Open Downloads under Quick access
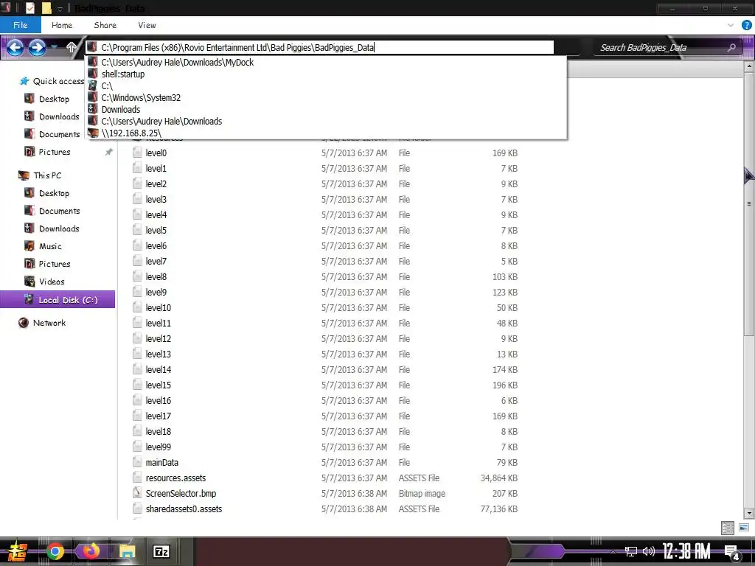The width and height of the screenshot is (755, 566). click(x=59, y=116)
